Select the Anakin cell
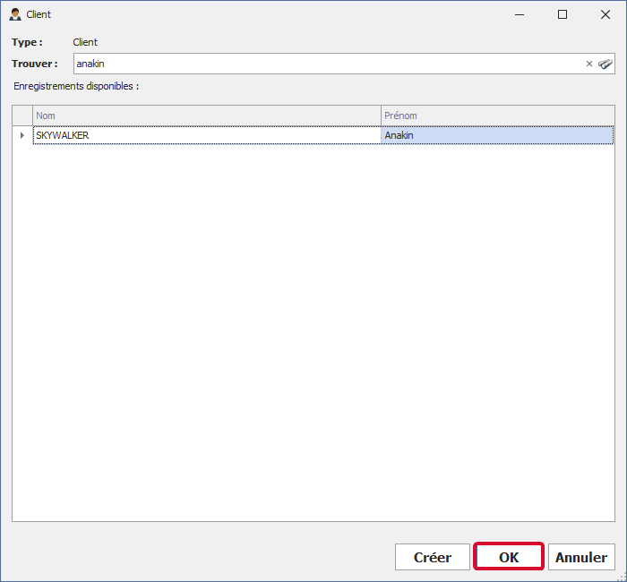 point(497,135)
